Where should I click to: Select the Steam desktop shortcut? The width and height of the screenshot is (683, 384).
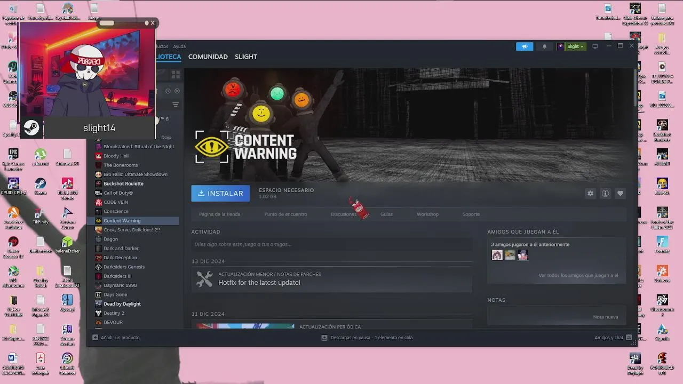(41, 186)
